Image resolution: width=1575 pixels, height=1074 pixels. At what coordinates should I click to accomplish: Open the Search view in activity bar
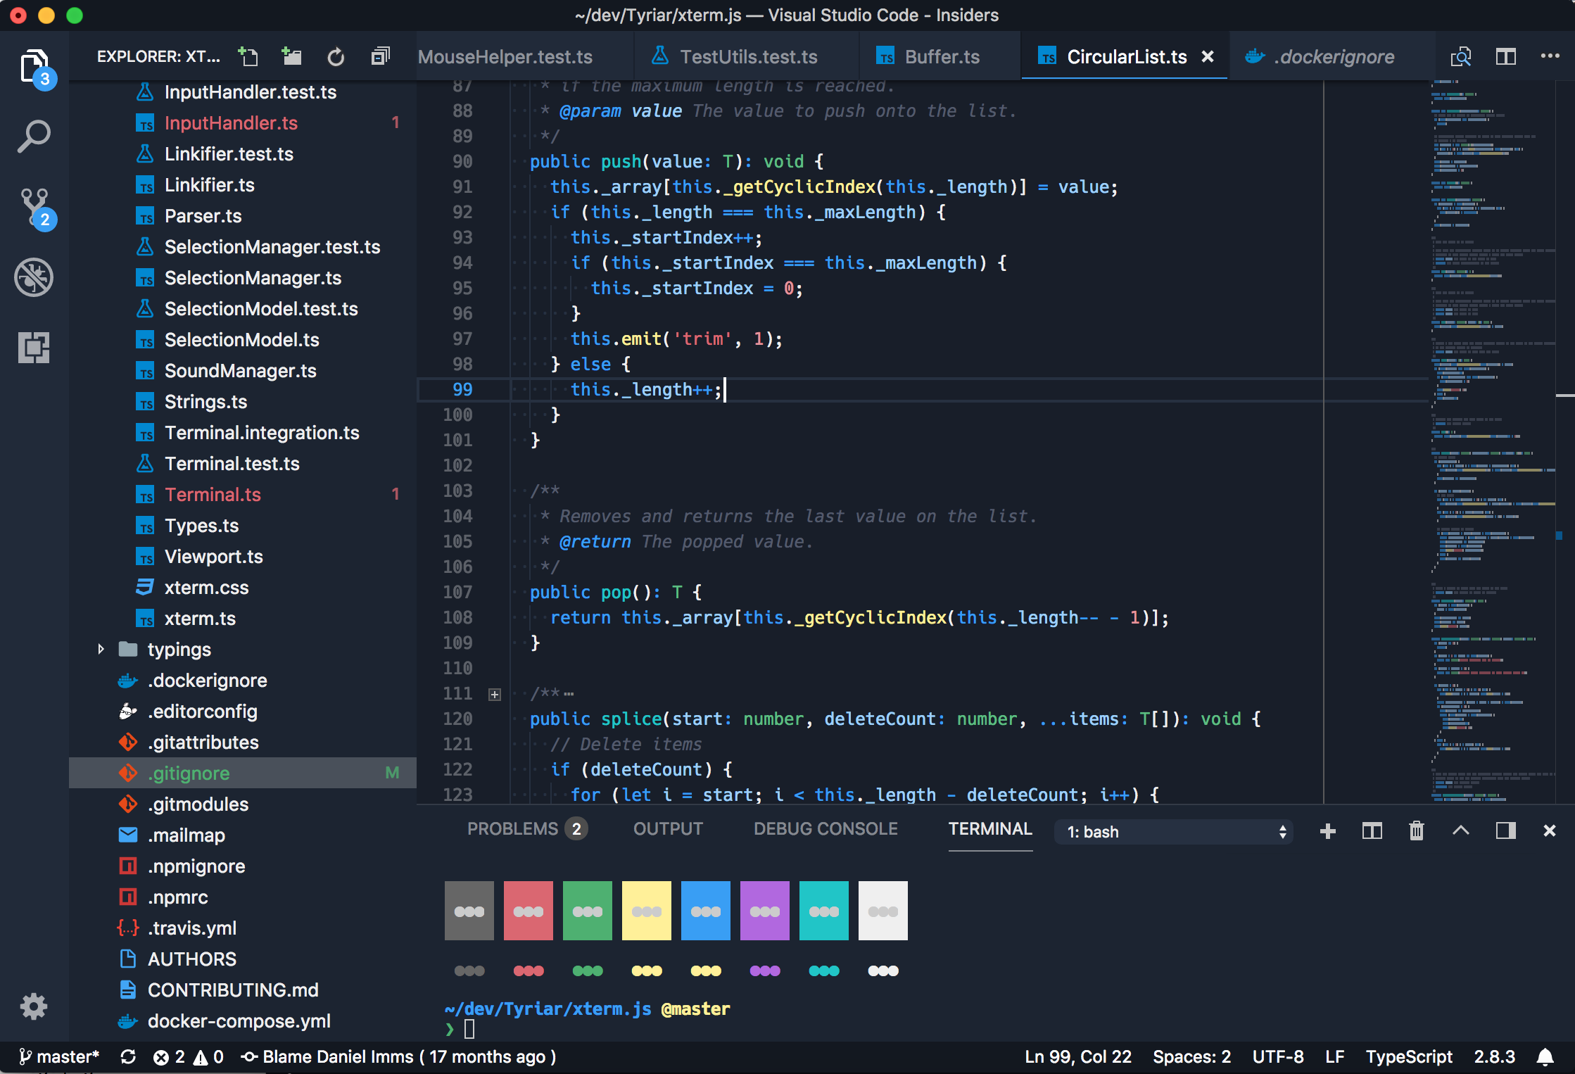click(x=34, y=137)
